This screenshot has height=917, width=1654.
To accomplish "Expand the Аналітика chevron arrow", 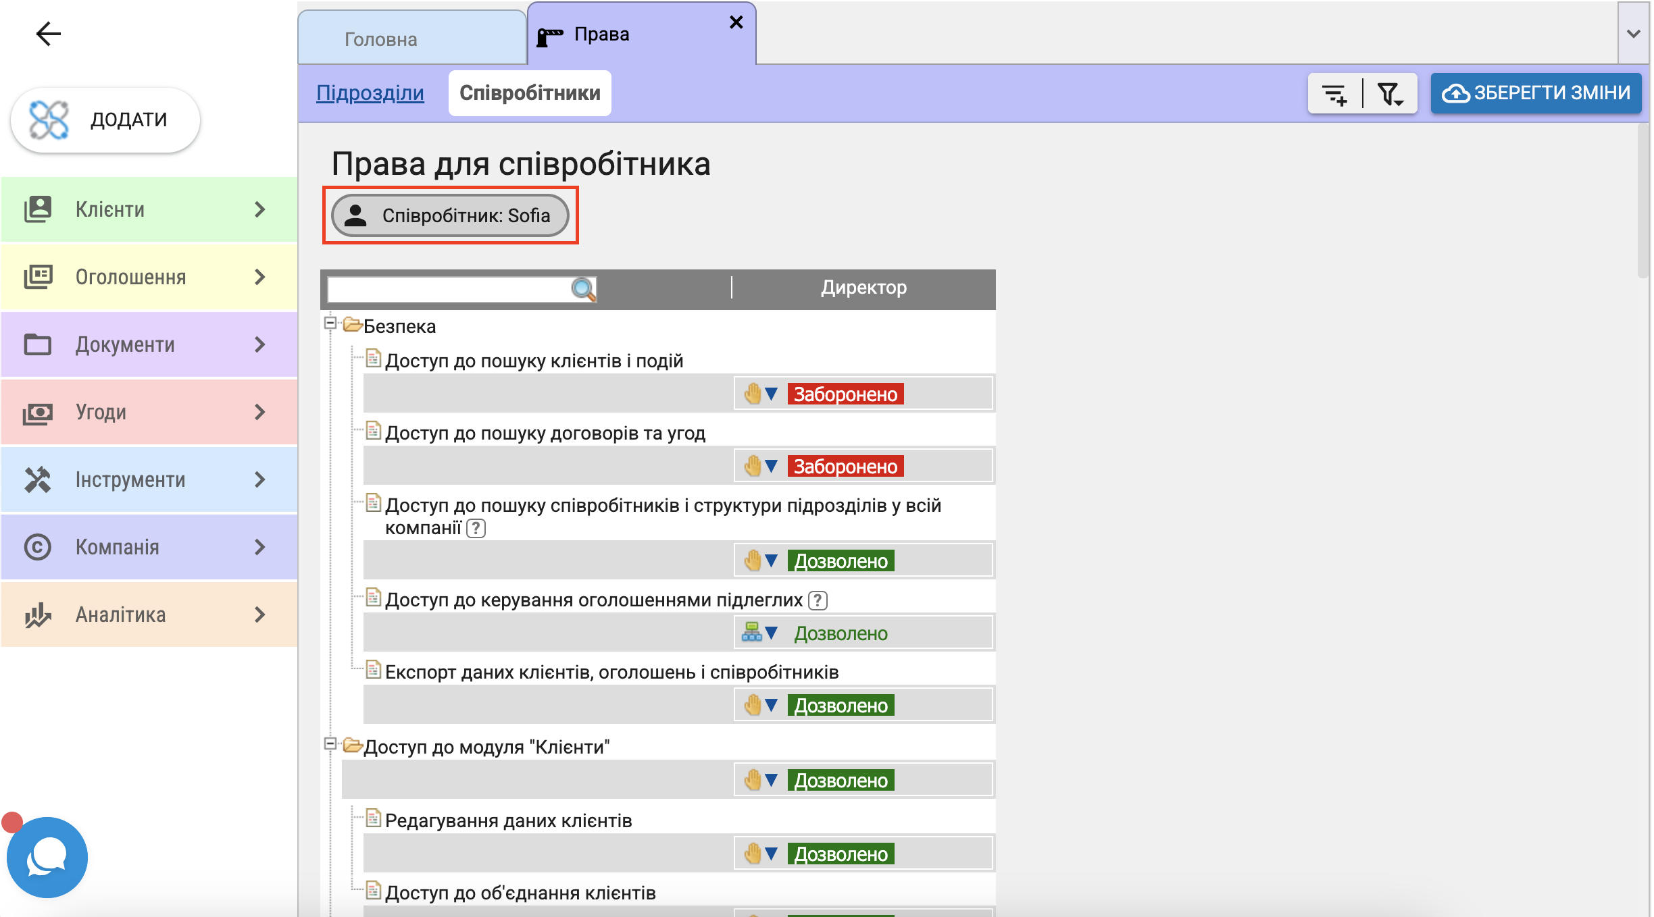I will [x=260, y=614].
